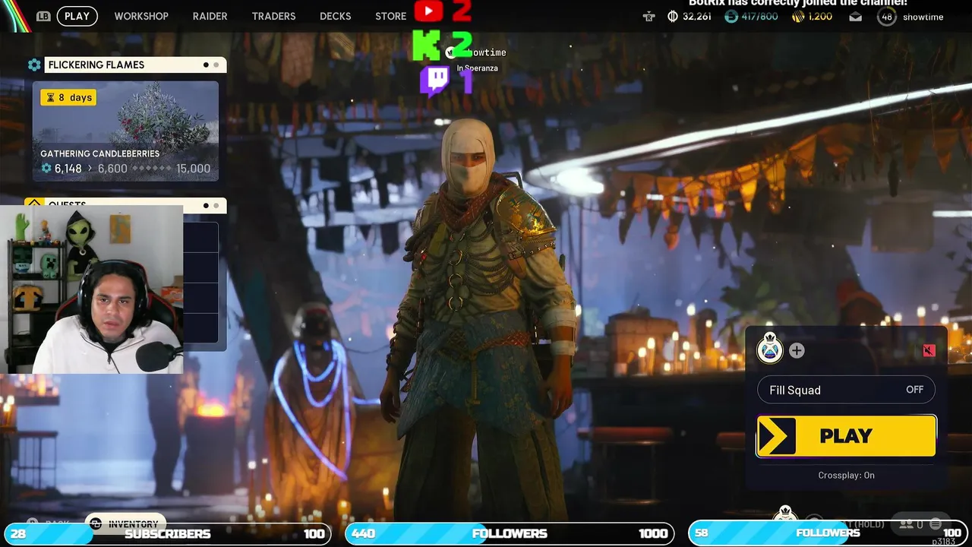
Task: Open the Gathering Candleberries event card
Action: point(125,131)
